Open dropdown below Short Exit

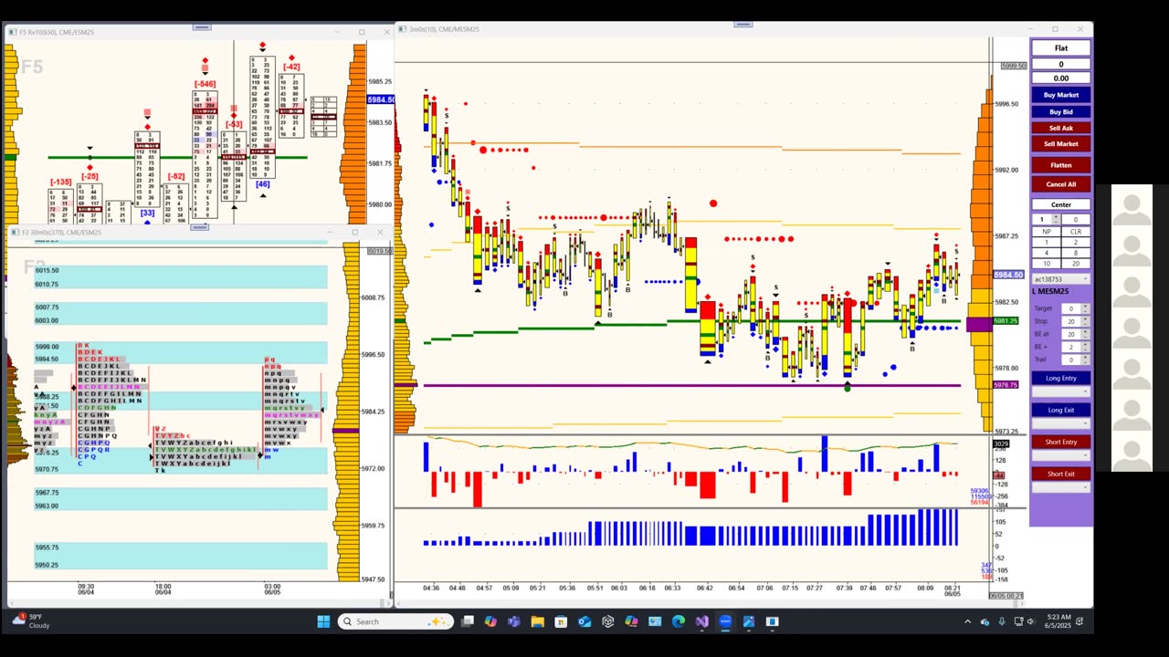tap(1060, 487)
